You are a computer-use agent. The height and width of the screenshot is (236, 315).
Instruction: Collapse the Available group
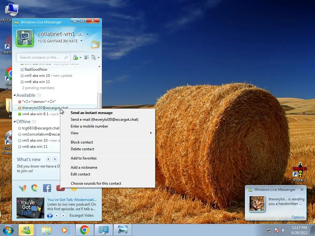tap(14, 95)
